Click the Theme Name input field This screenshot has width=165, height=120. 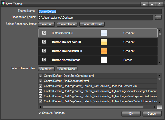point(100,12)
